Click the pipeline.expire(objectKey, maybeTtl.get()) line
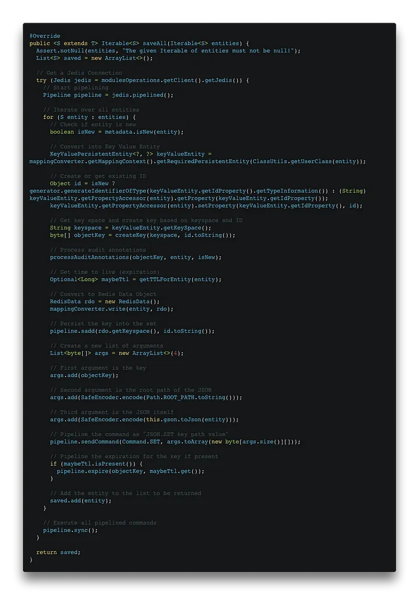 pos(131,471)
